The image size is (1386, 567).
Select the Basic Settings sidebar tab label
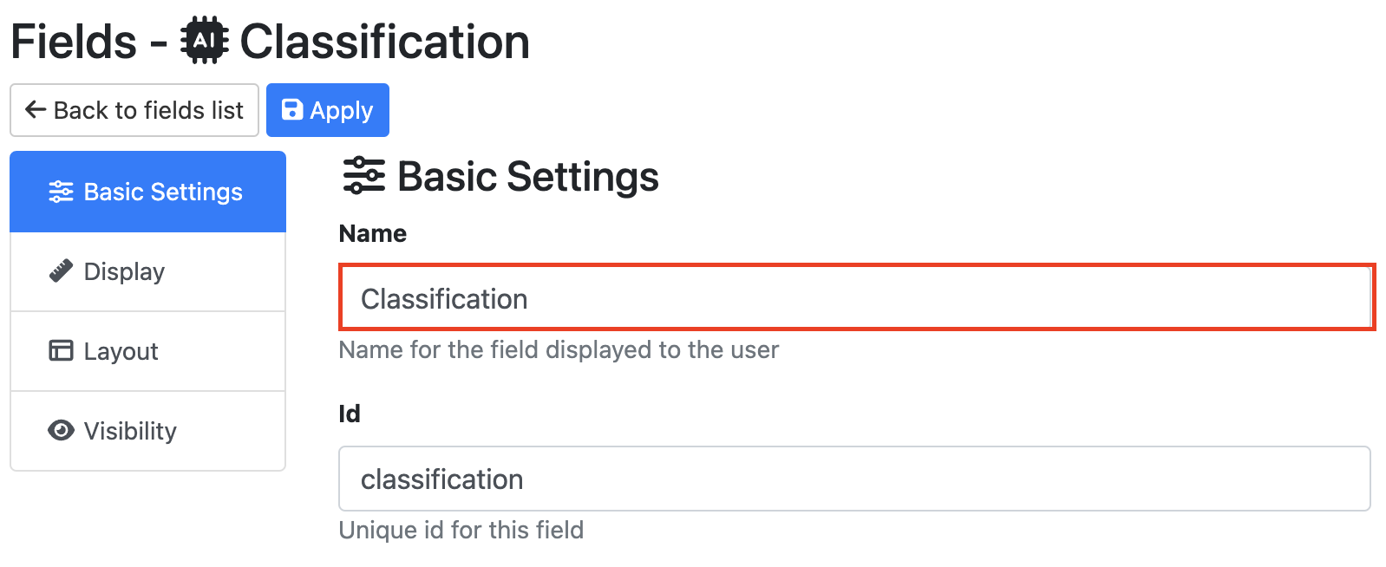click(163, 192)
